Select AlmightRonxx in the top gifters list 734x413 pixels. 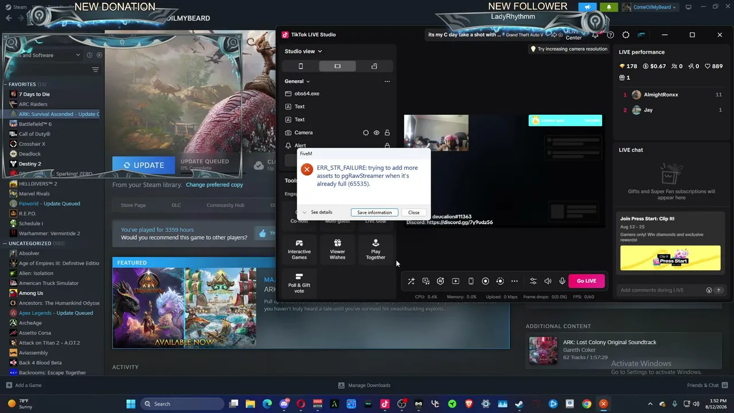[661, 95]
